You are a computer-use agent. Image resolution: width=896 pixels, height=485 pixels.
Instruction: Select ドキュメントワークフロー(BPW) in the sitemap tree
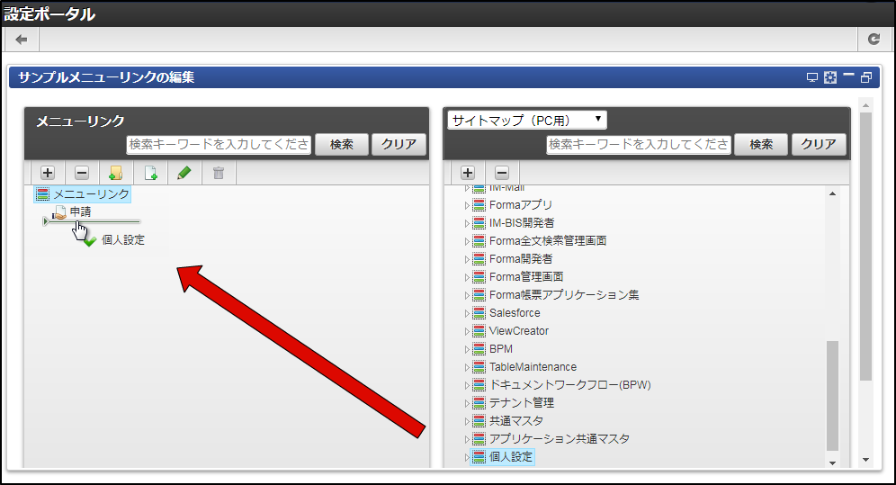pos(569,385)
